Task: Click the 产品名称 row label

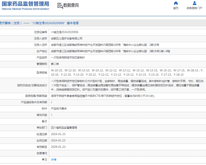Action: pos(42,58)
